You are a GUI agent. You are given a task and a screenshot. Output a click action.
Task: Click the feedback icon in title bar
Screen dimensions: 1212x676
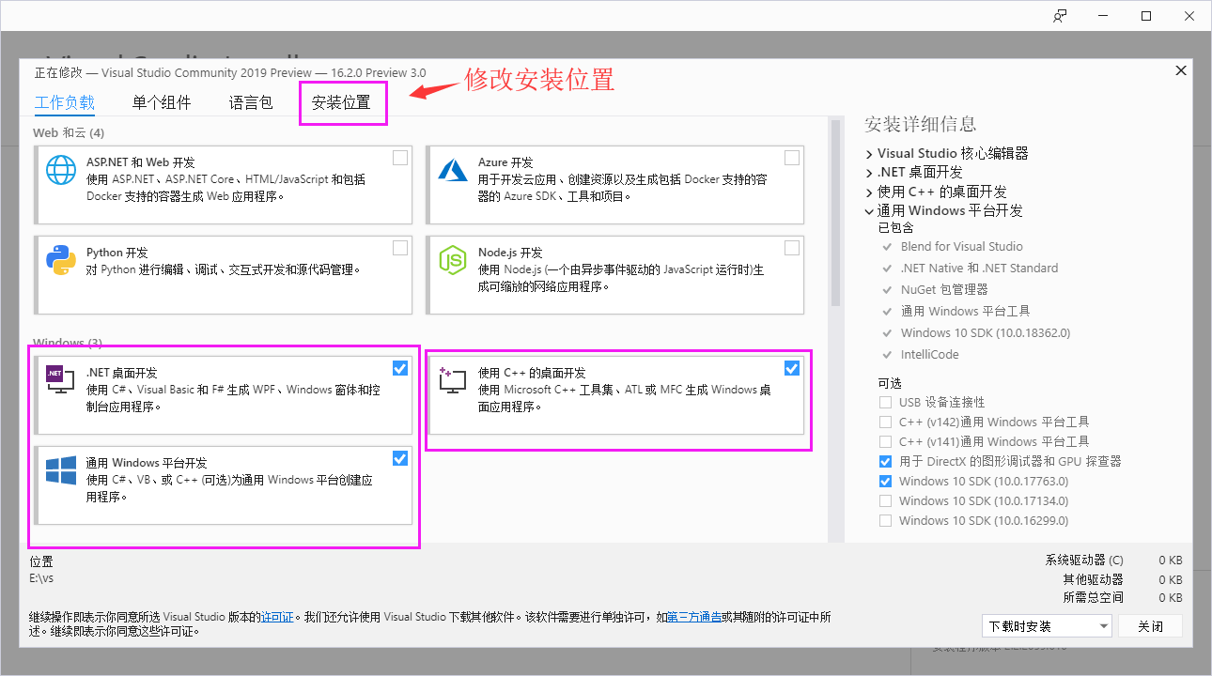tap(1060, 16)
